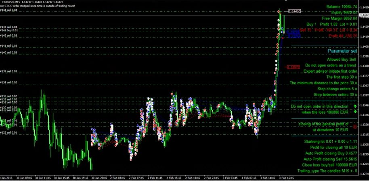Click the 2 Feb 19:45 time label
Screen dimensions: 369x181
[193, 178]
